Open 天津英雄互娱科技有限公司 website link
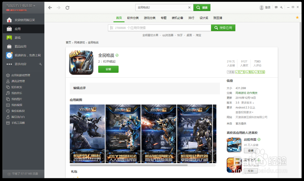The width and height of the screenshot is (304, 181). click(x=251, y=117)
